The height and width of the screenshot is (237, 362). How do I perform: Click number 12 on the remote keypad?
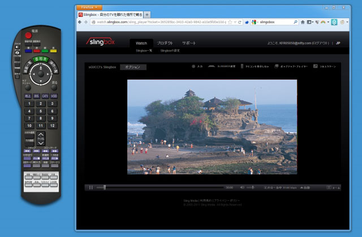click(x=53, y=126)
